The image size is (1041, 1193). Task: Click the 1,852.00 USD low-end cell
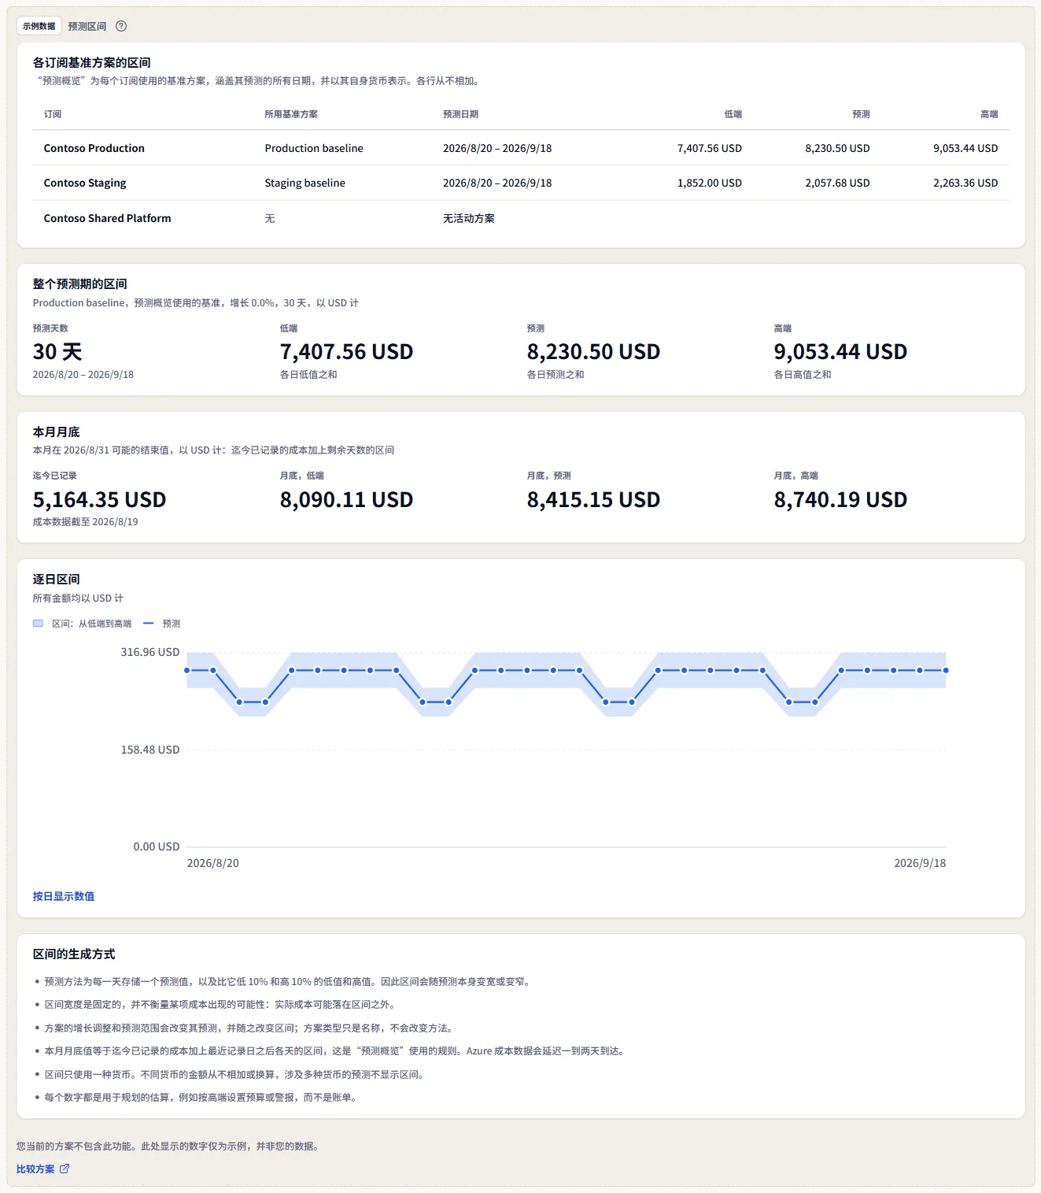[710, 183]
